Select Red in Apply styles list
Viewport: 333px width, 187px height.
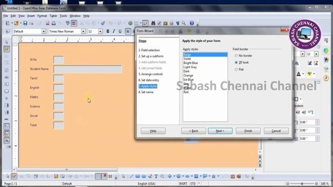205,92
